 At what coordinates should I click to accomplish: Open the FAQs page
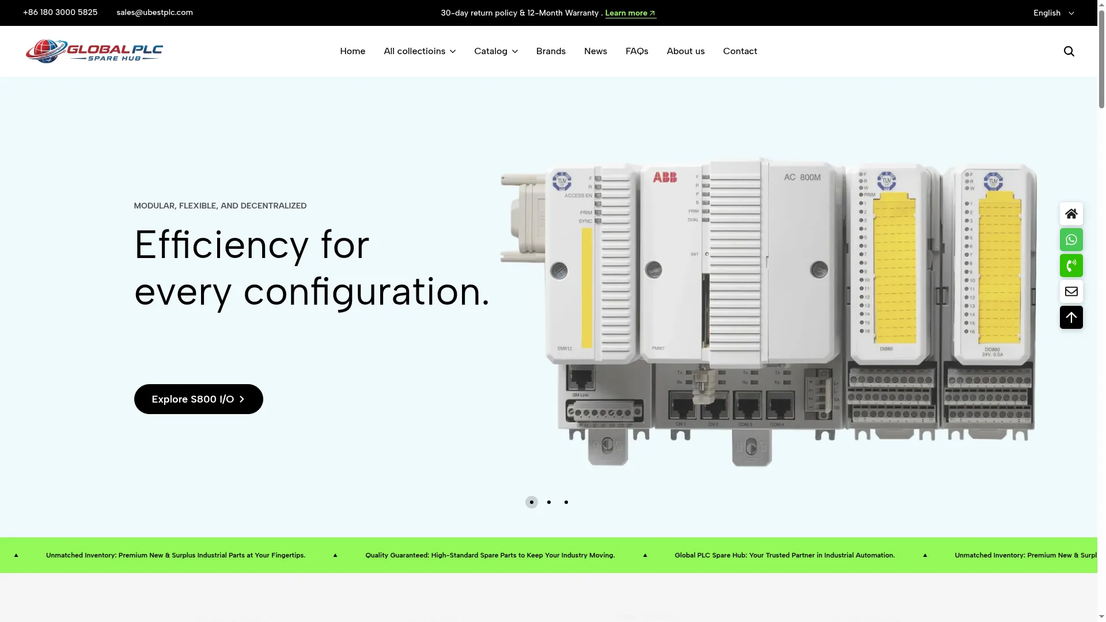pos(637,51)
